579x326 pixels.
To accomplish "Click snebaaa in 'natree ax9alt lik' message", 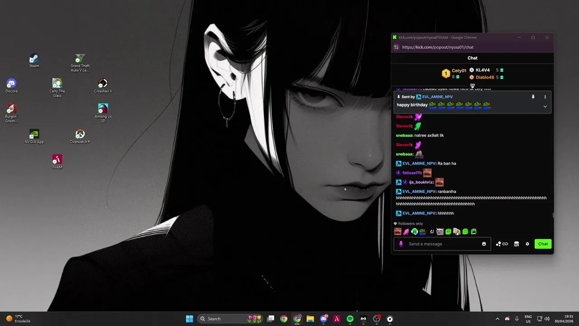I will click(x=404, y=135).
